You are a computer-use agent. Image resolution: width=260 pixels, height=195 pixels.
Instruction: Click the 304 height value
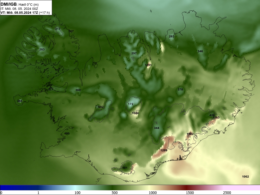(19, 101)
